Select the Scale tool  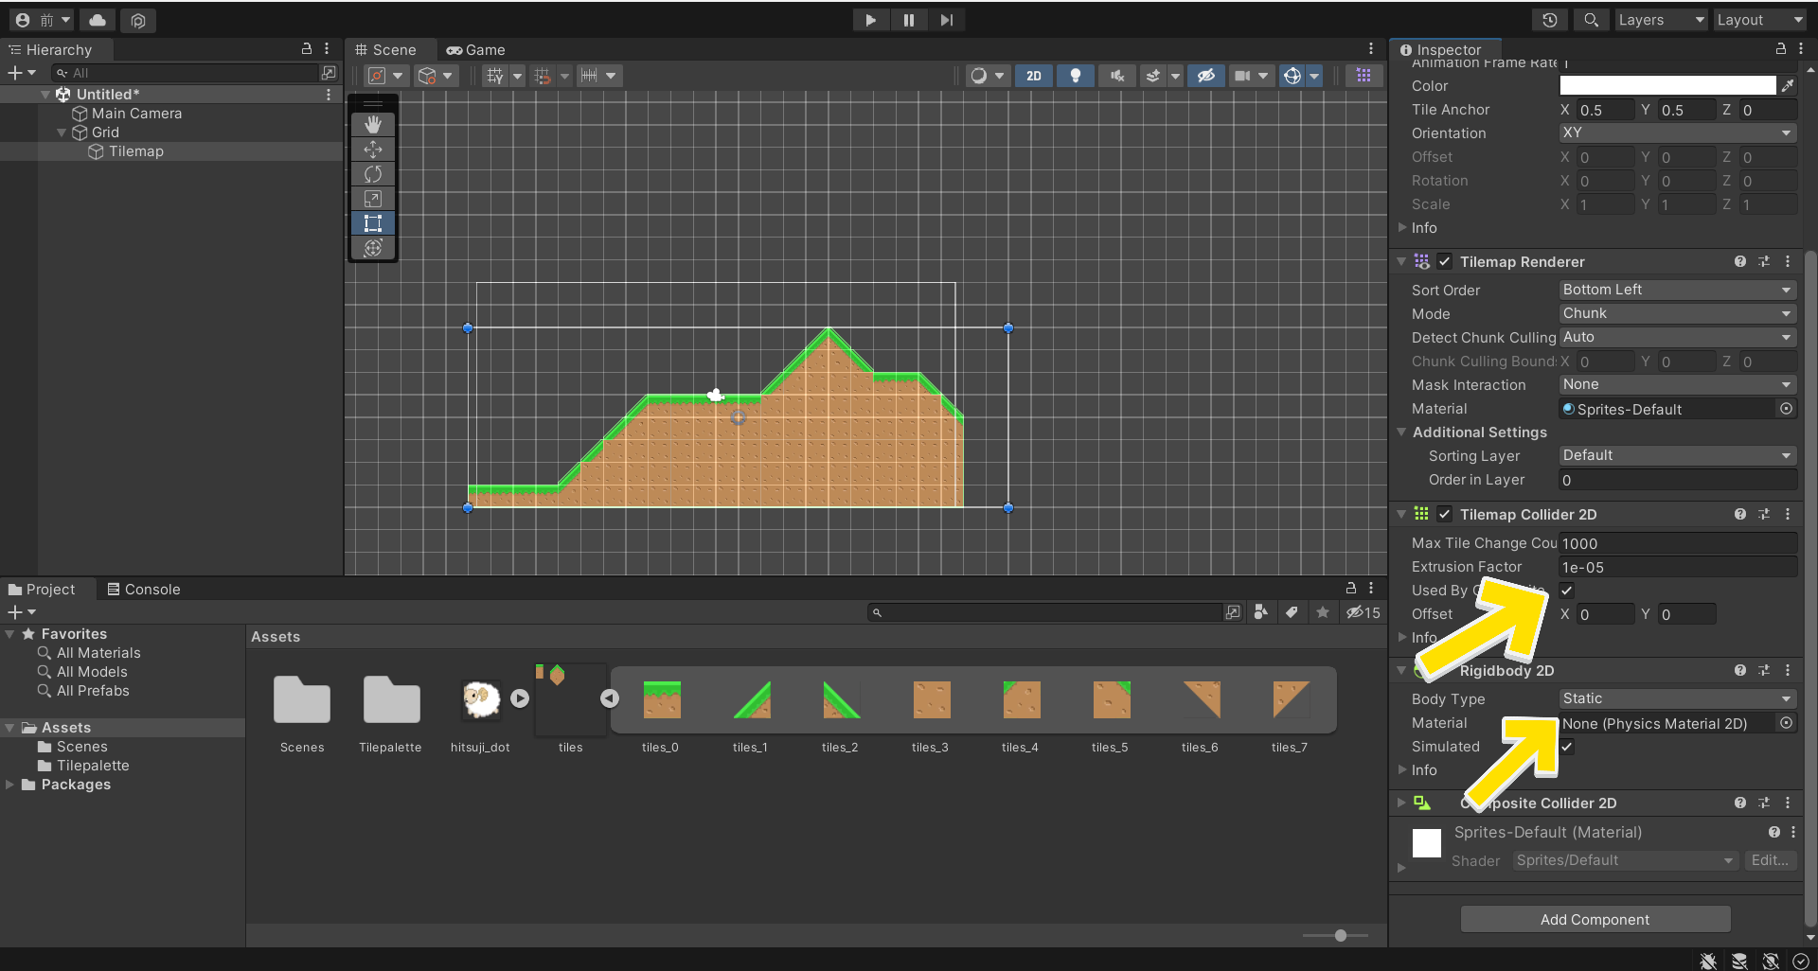373,199
